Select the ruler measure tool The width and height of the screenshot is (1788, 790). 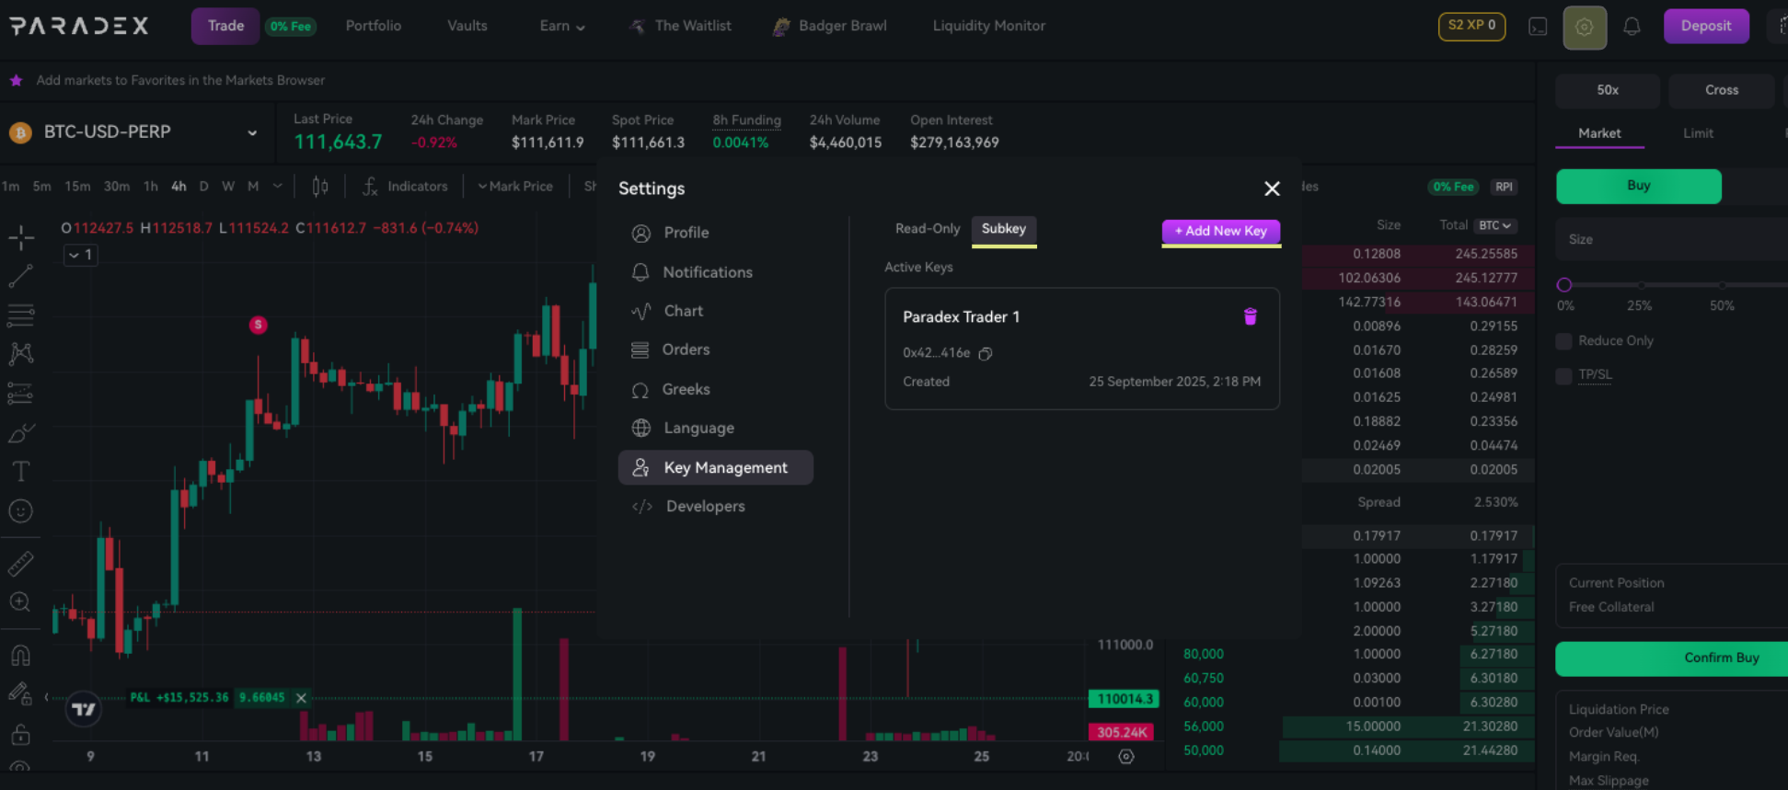tap(20, 564)
